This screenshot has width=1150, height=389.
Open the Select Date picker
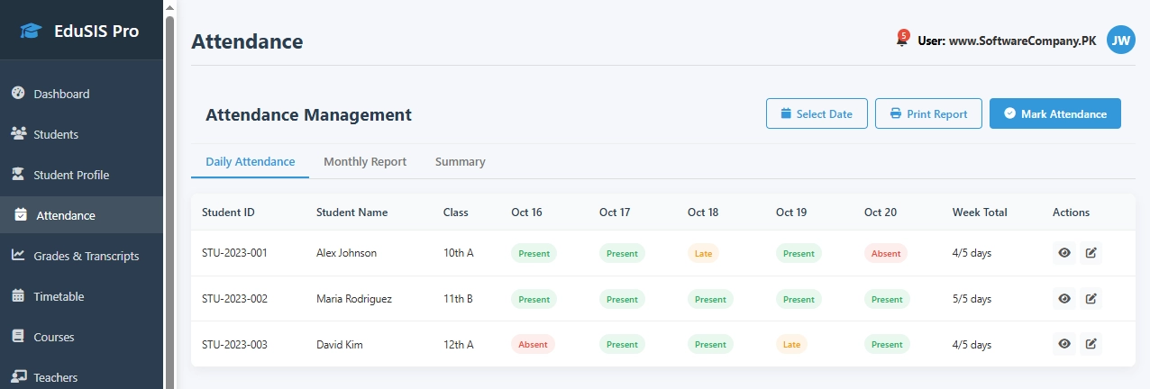point(817,113)
